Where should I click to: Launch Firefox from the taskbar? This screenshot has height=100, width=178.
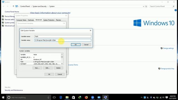(x=86, y=97)
